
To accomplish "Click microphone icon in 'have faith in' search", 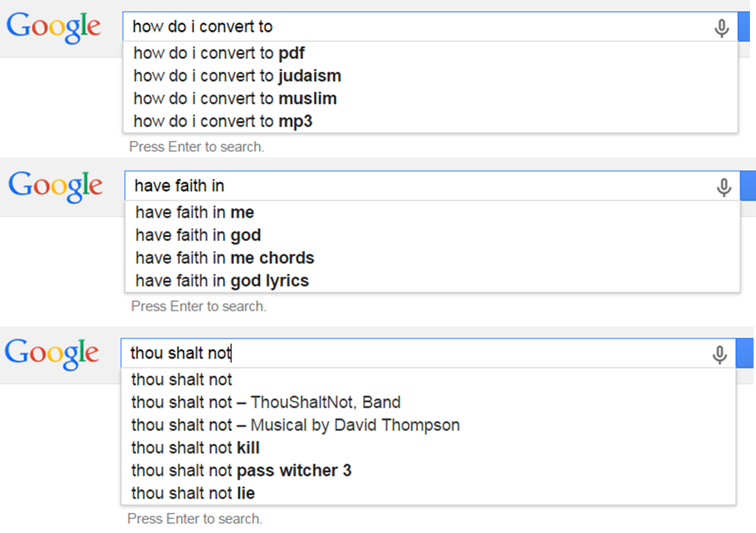I will tap(723, 188).
